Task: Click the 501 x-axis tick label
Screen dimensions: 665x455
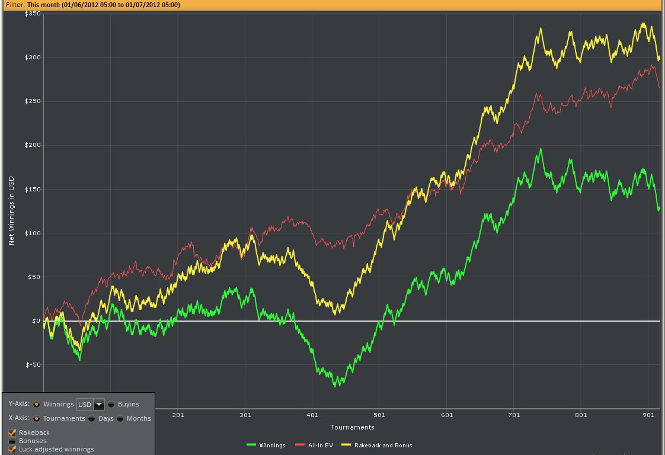Action: click(x=379, y=415)
